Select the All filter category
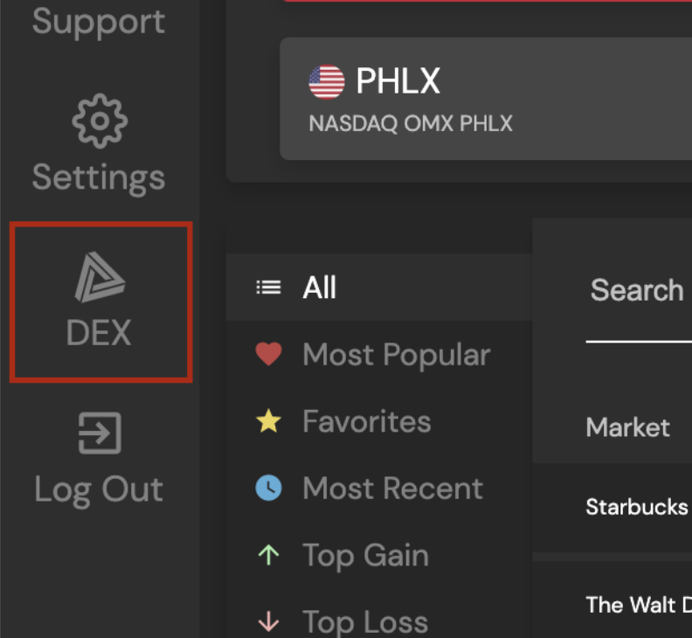This screenshot has width=692, height=638. tap(379, 288)
